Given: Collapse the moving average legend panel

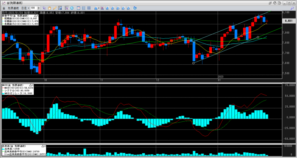Looking at the screenshot, I should pos(35,15).
